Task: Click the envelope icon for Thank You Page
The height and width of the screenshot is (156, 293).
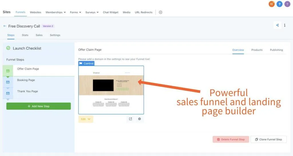Action: (x=8, y=93)
